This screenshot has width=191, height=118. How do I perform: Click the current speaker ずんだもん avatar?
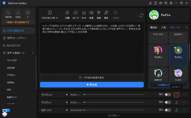[x=154, y=15]
